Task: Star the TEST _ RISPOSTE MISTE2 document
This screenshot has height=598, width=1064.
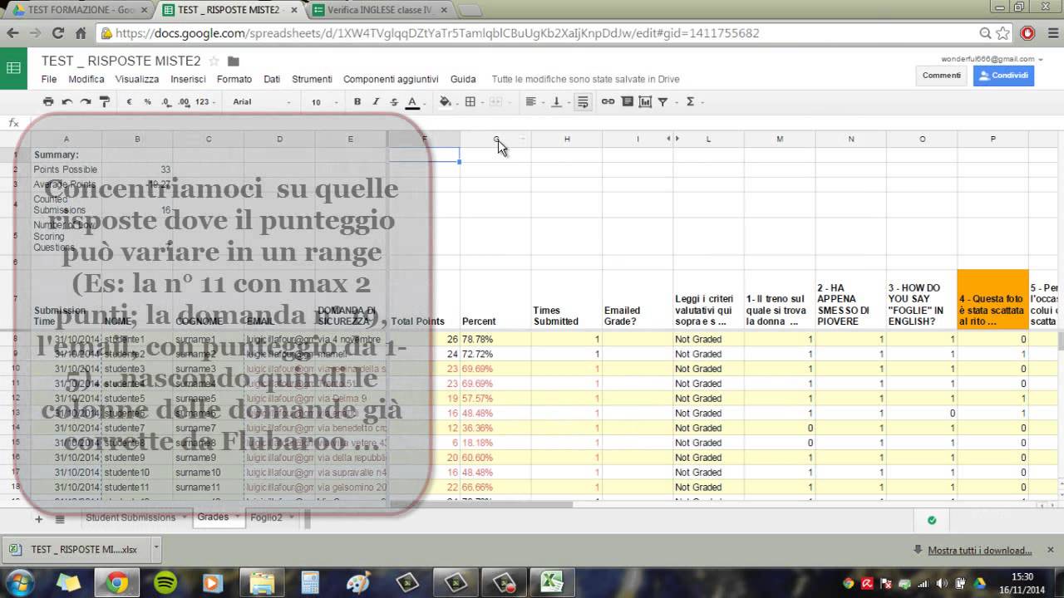Action: pyautogui.click(x=214, y=61)
